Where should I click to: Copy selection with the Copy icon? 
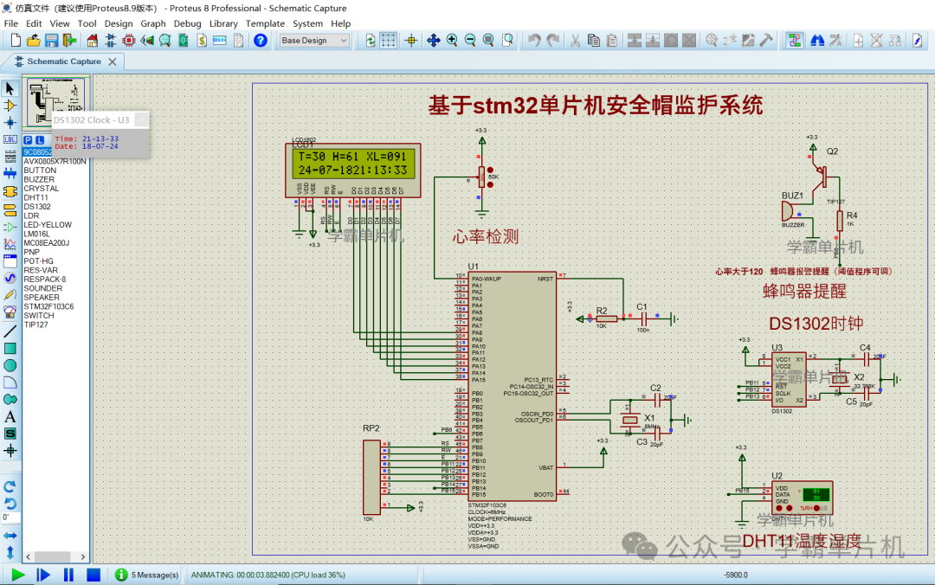(x=593, y=40)
